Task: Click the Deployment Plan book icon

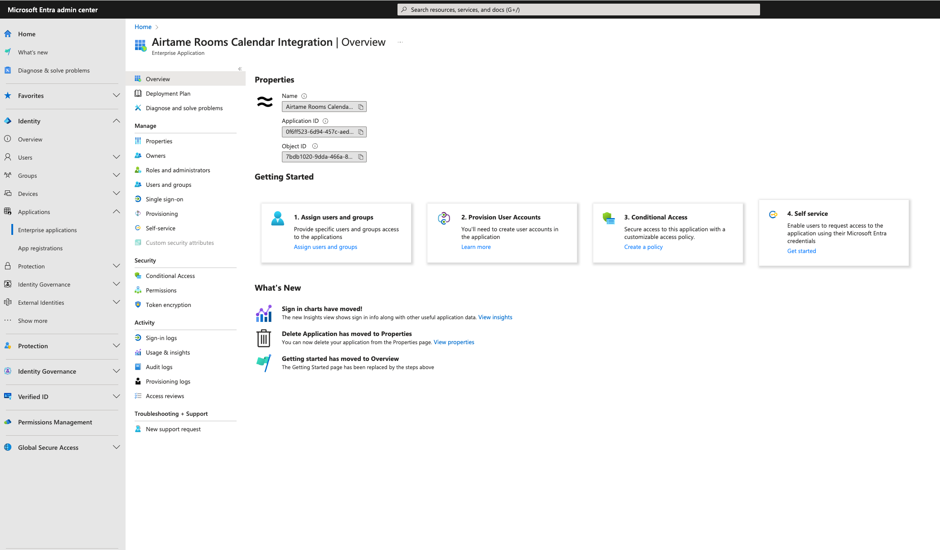Action: pos(138,93)
